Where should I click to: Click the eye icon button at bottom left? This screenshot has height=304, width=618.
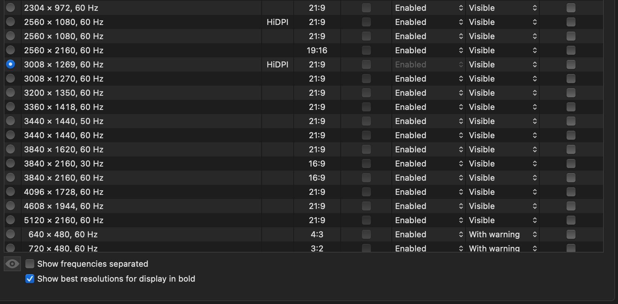(x=12, y=264)
